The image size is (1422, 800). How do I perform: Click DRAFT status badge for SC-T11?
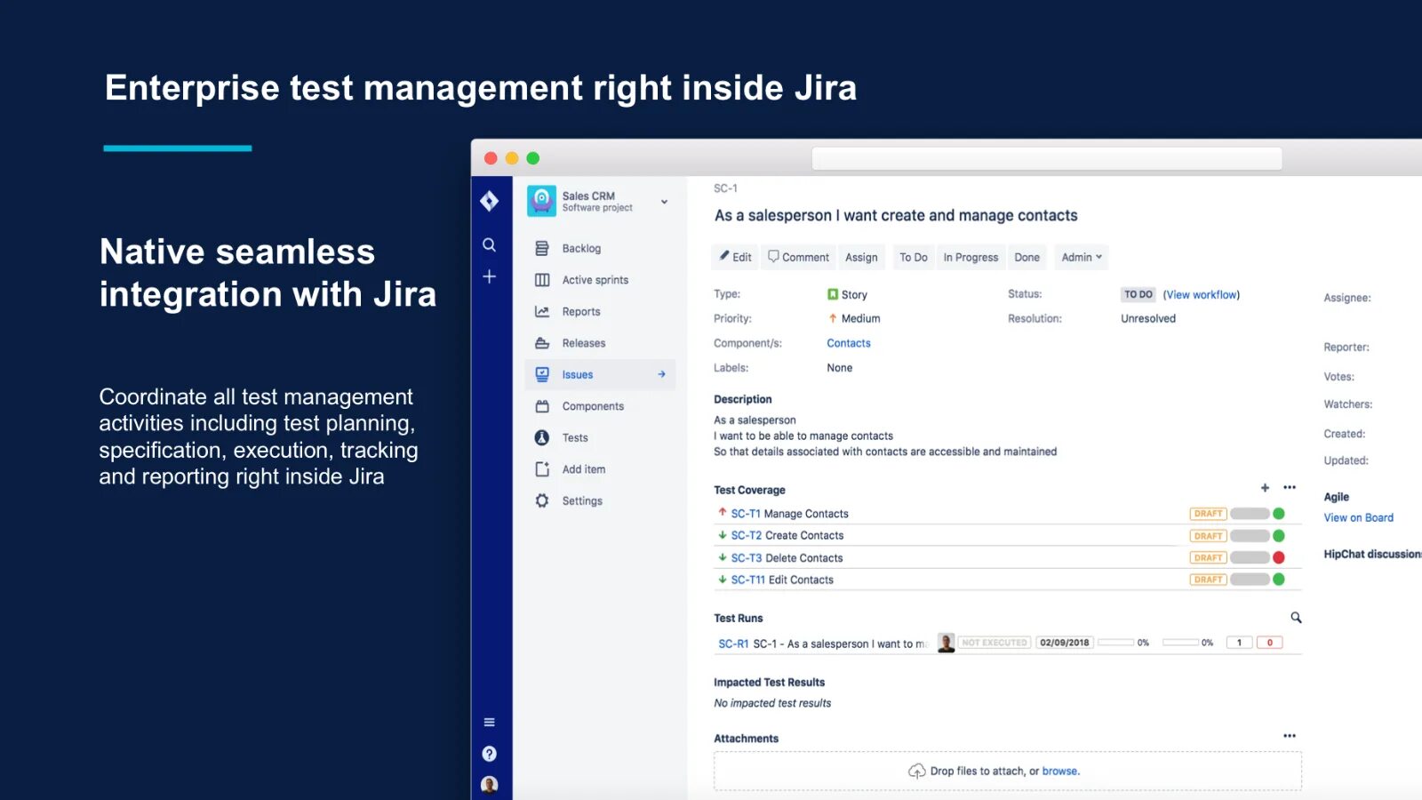1208,580
